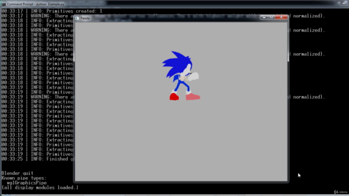349x196 pixels.
Task: Click the Command Prompt window icon
Action: pos(4,4)
